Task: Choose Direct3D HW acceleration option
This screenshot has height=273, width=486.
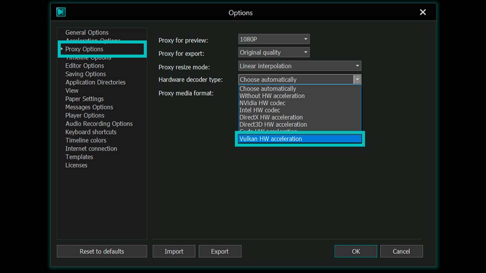Action: point(300,124)
